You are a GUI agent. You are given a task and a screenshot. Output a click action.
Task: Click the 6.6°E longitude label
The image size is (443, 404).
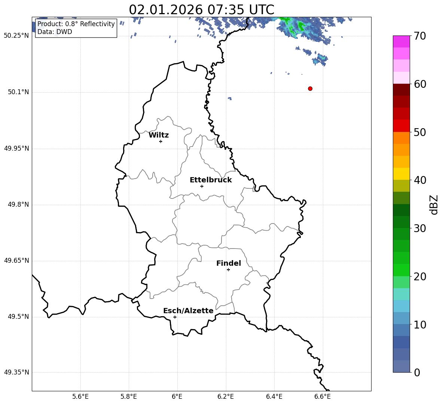tap(323, 397)
